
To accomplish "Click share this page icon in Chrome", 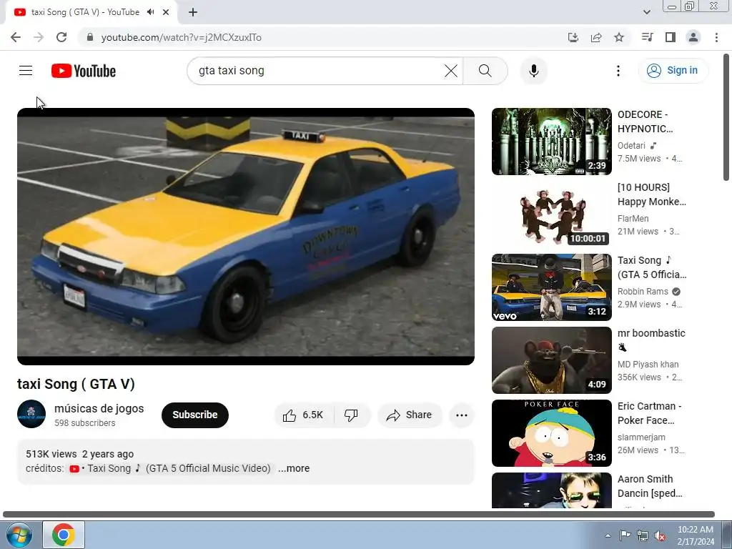I will (x=596, y=37).
